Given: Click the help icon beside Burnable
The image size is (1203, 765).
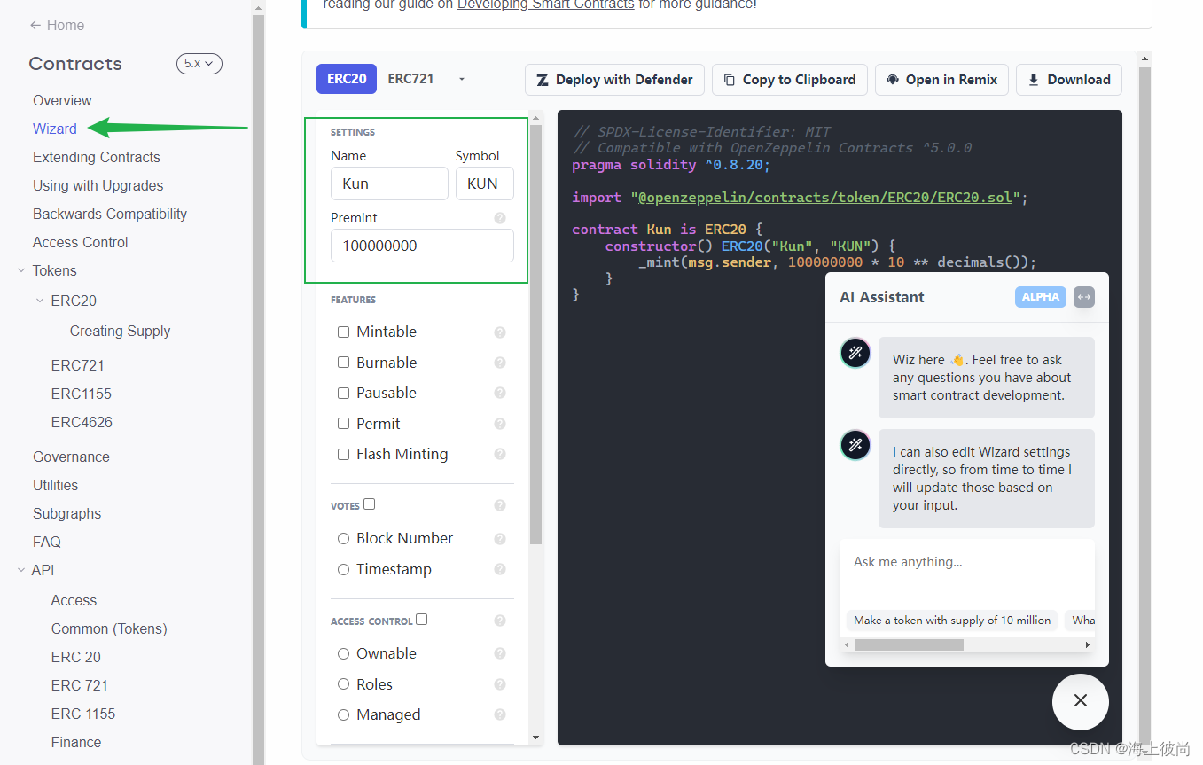Looking at the screenshot, I should pyautogui.click(x=500, y=363).
